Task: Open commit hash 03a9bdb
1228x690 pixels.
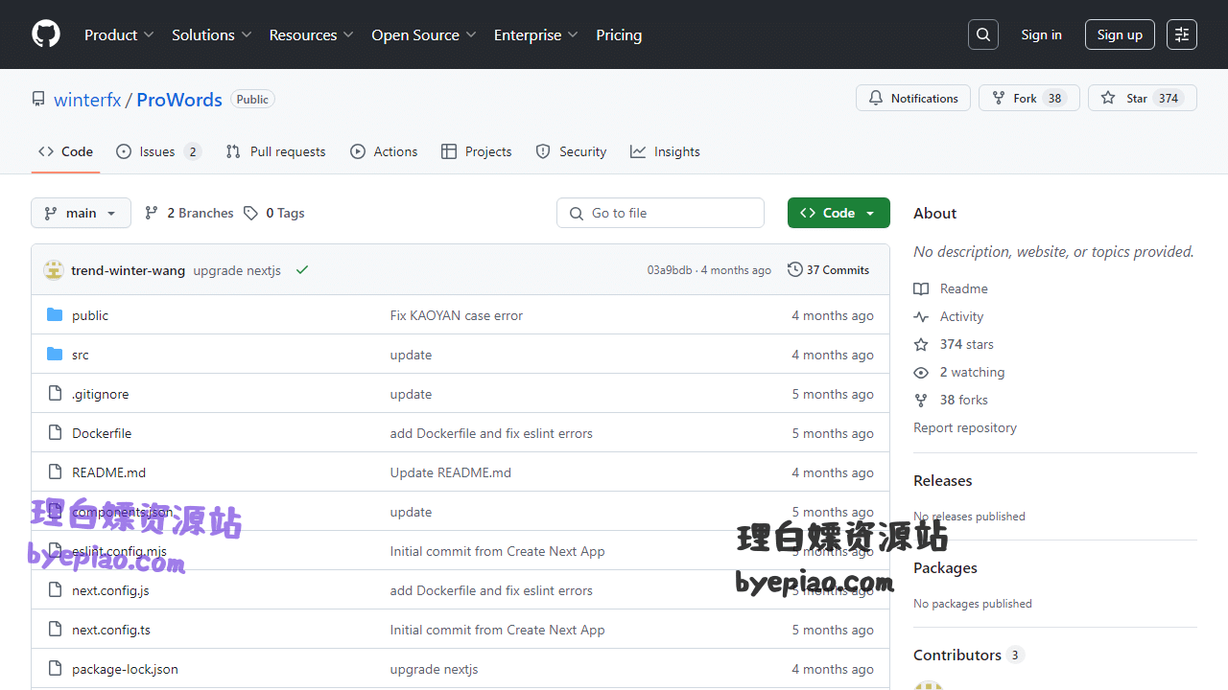Action: 670,270
